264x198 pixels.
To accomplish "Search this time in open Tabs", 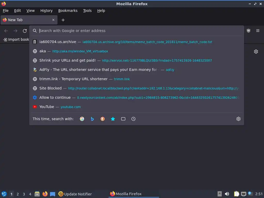I will click(123, 119).
